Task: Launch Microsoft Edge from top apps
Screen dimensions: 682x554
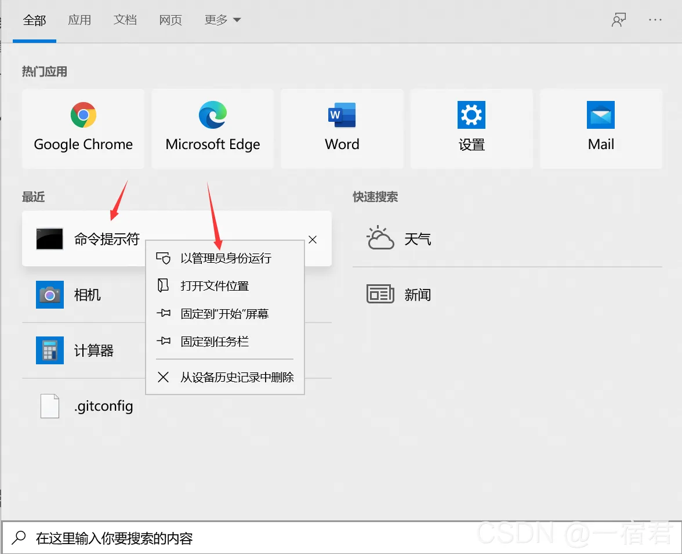Action: tap(213, 128)
